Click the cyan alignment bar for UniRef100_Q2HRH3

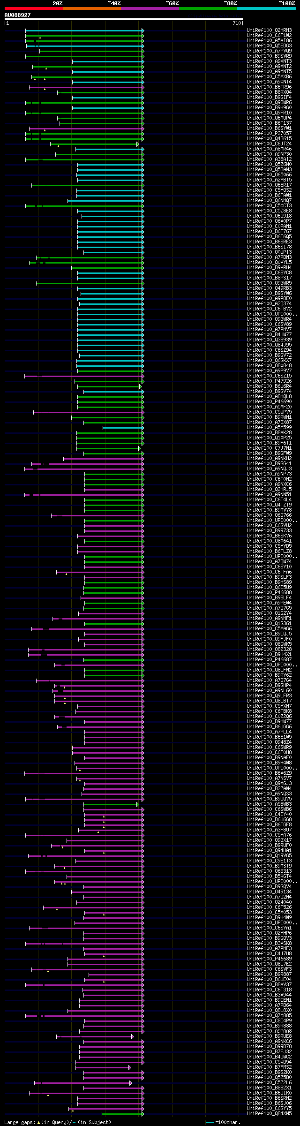84,30
